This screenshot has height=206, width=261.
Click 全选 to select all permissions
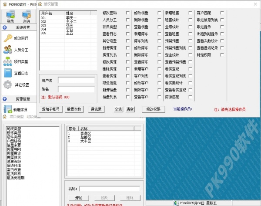(118, 109)
